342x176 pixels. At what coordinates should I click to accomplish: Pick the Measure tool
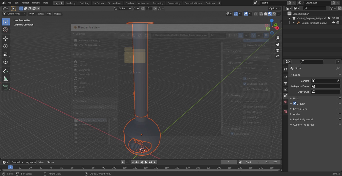coord(6,78)
